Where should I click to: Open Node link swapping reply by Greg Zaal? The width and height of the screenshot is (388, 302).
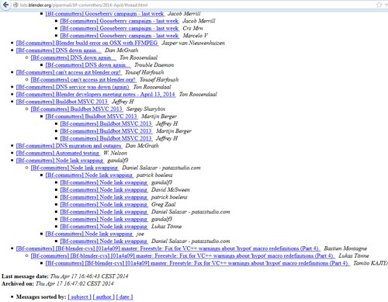pos(104,204)
